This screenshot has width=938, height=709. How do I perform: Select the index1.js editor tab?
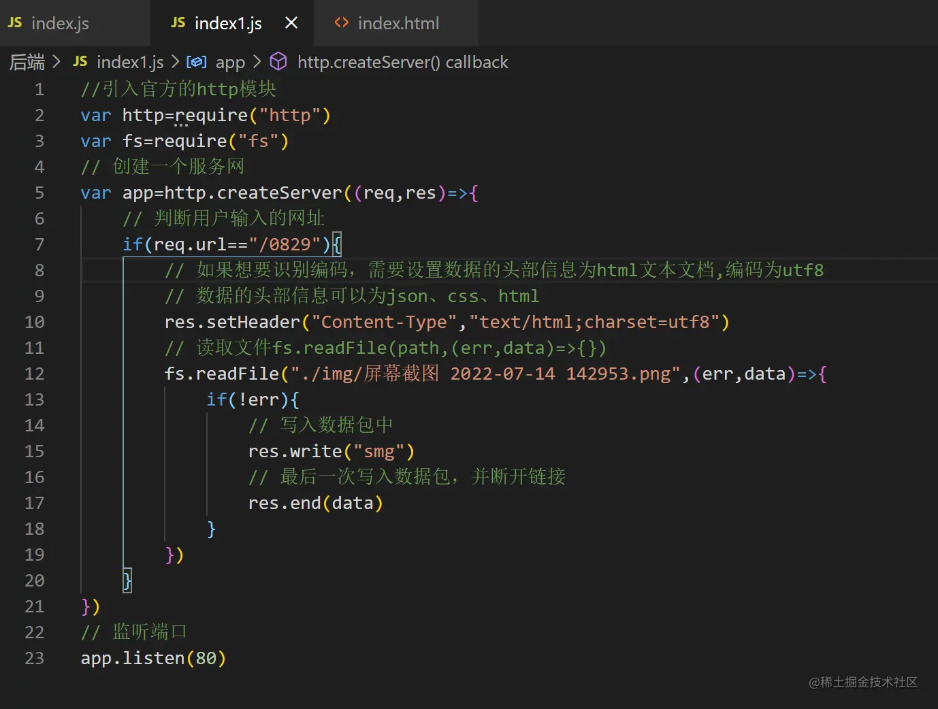232,23
